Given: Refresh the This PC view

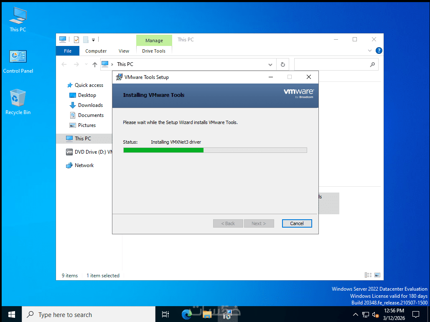Looking at the screenshot, I should coord(283,65).
